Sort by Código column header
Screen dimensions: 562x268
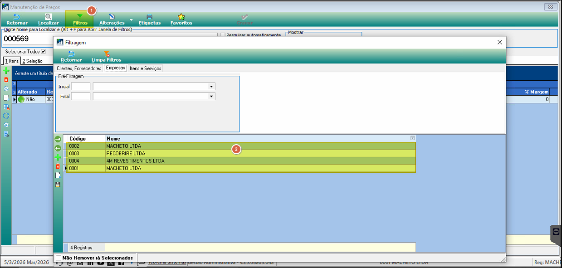(86, 138)
